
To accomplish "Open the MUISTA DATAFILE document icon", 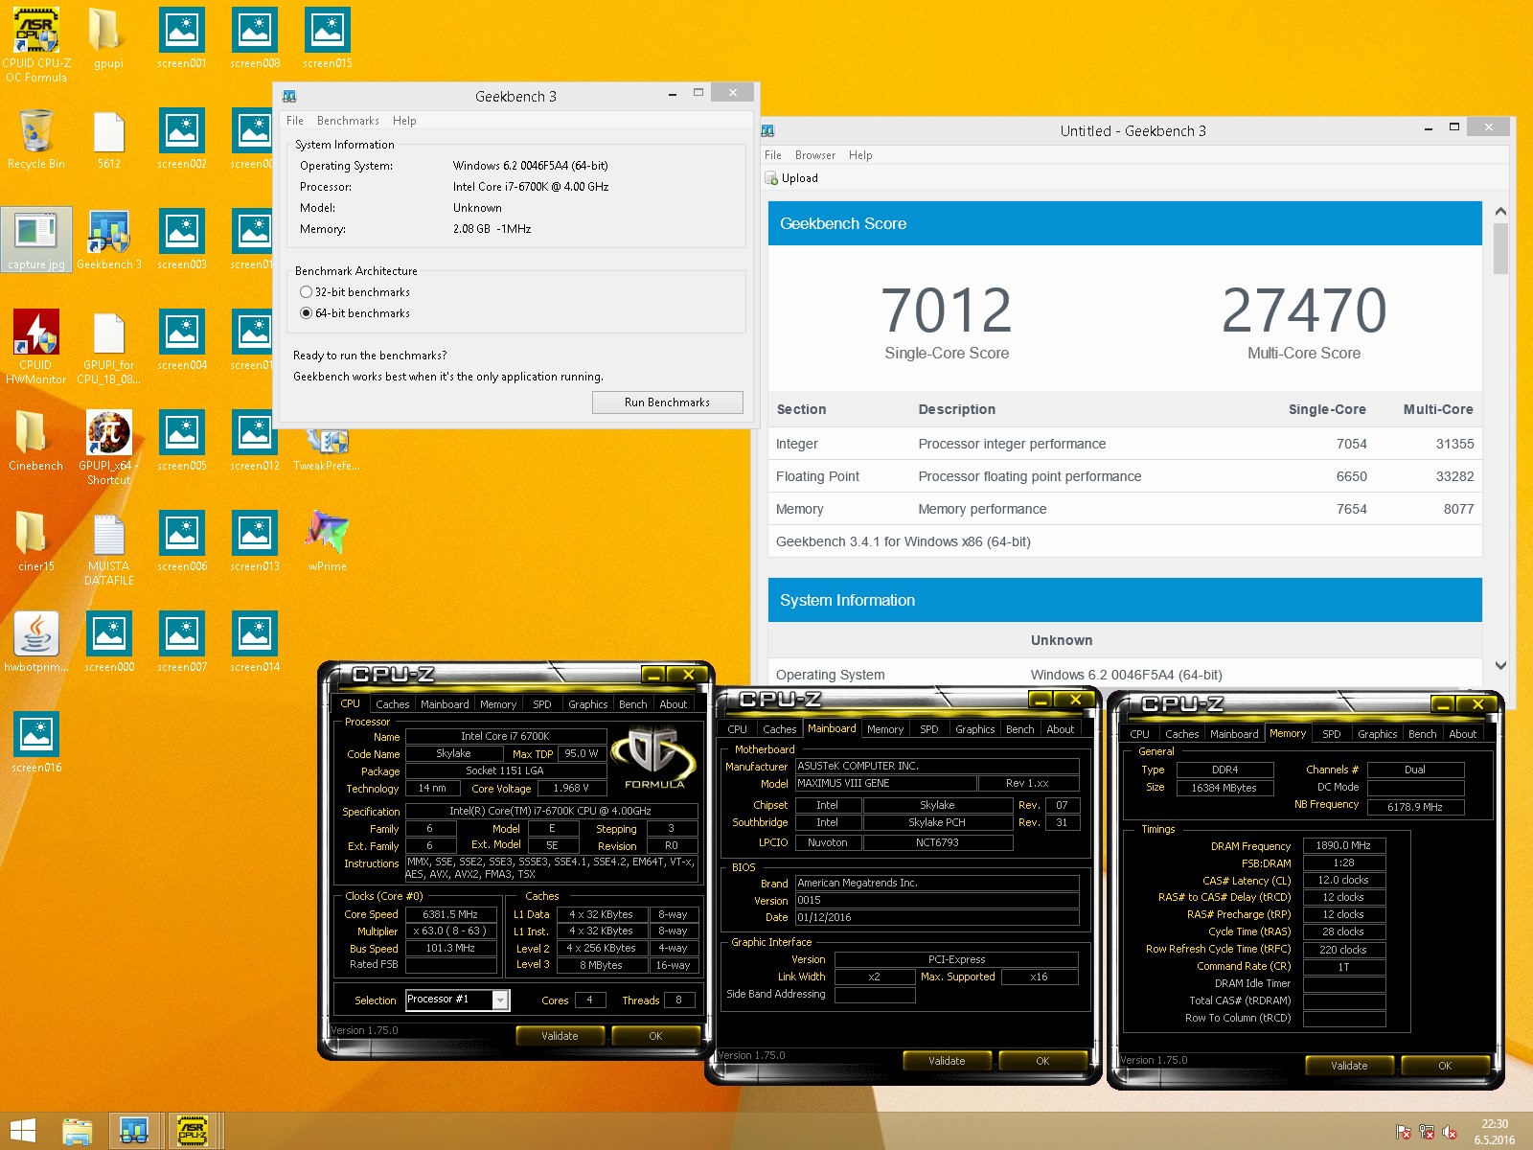I will [x=108, y=548].
